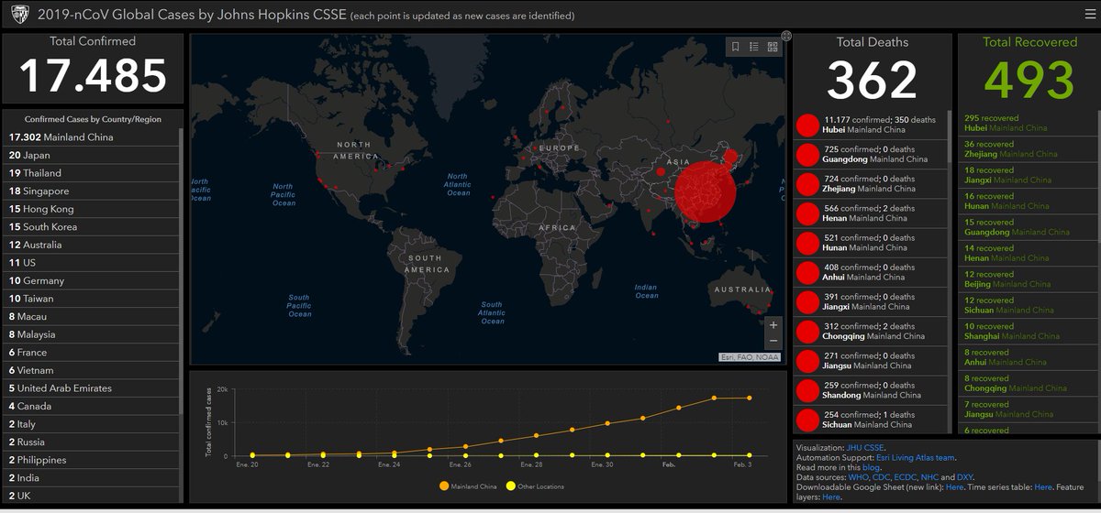Select Vietnam in the country list

pyautogui.click(x=90, y=370)
